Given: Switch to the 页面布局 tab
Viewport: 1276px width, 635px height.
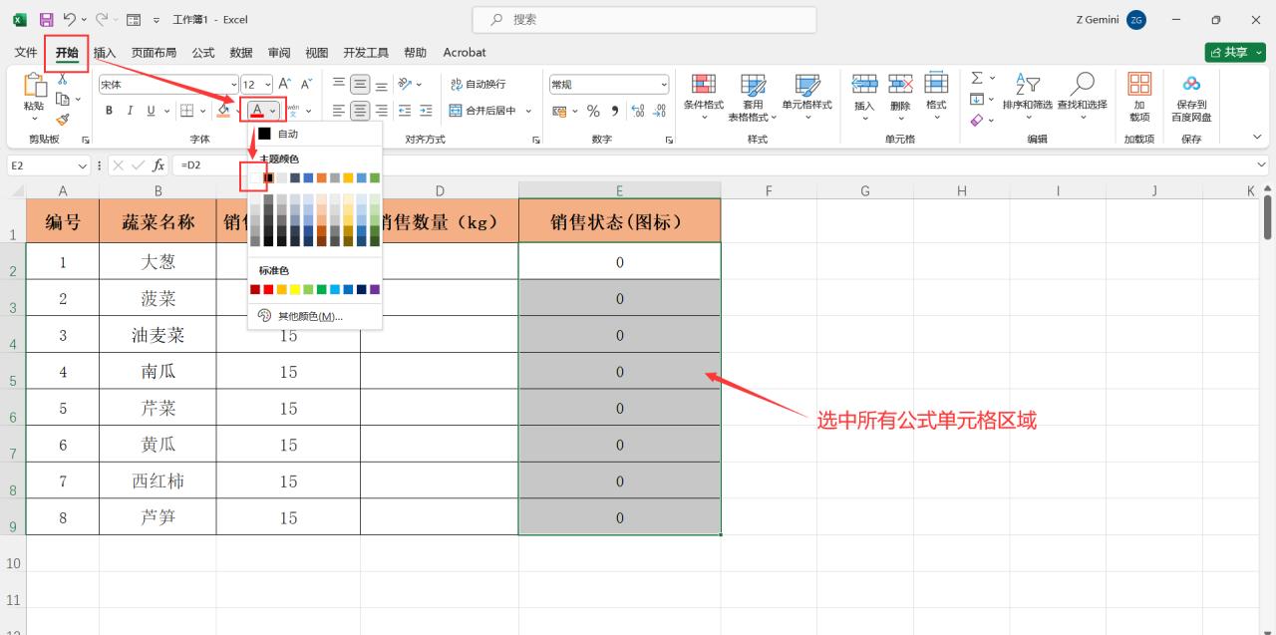Looking at the screenshot, I should tap(154, 53).
